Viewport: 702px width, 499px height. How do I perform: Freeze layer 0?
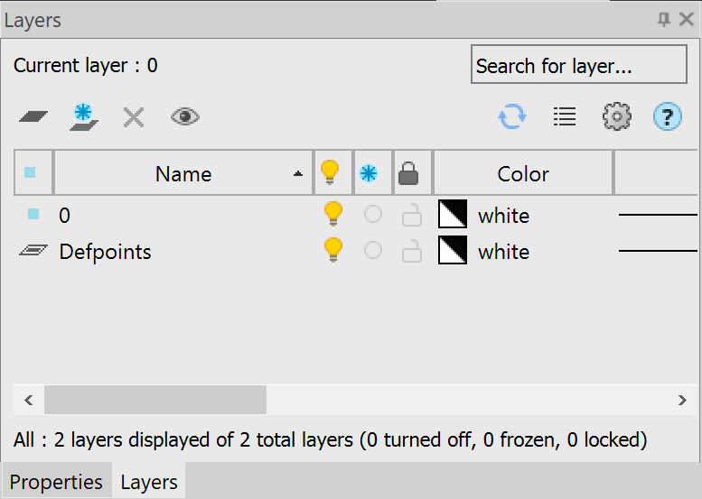point(372,215)
